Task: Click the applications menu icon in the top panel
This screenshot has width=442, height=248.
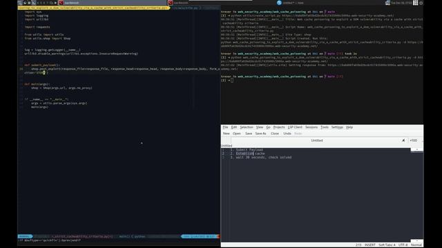Action: pos(20,3)
